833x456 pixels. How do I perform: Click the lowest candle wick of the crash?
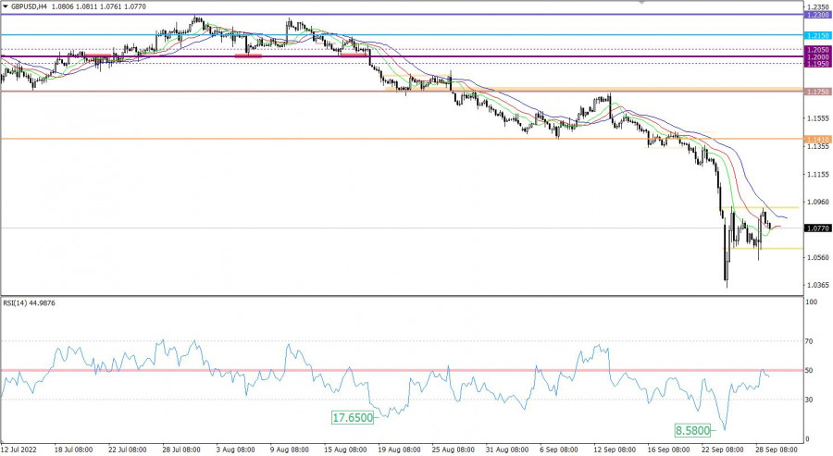click(x=727, y=286)
